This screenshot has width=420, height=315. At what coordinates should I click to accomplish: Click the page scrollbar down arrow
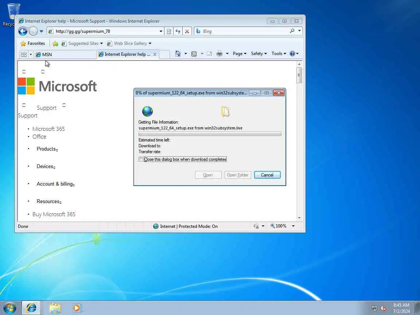(299, 218)
